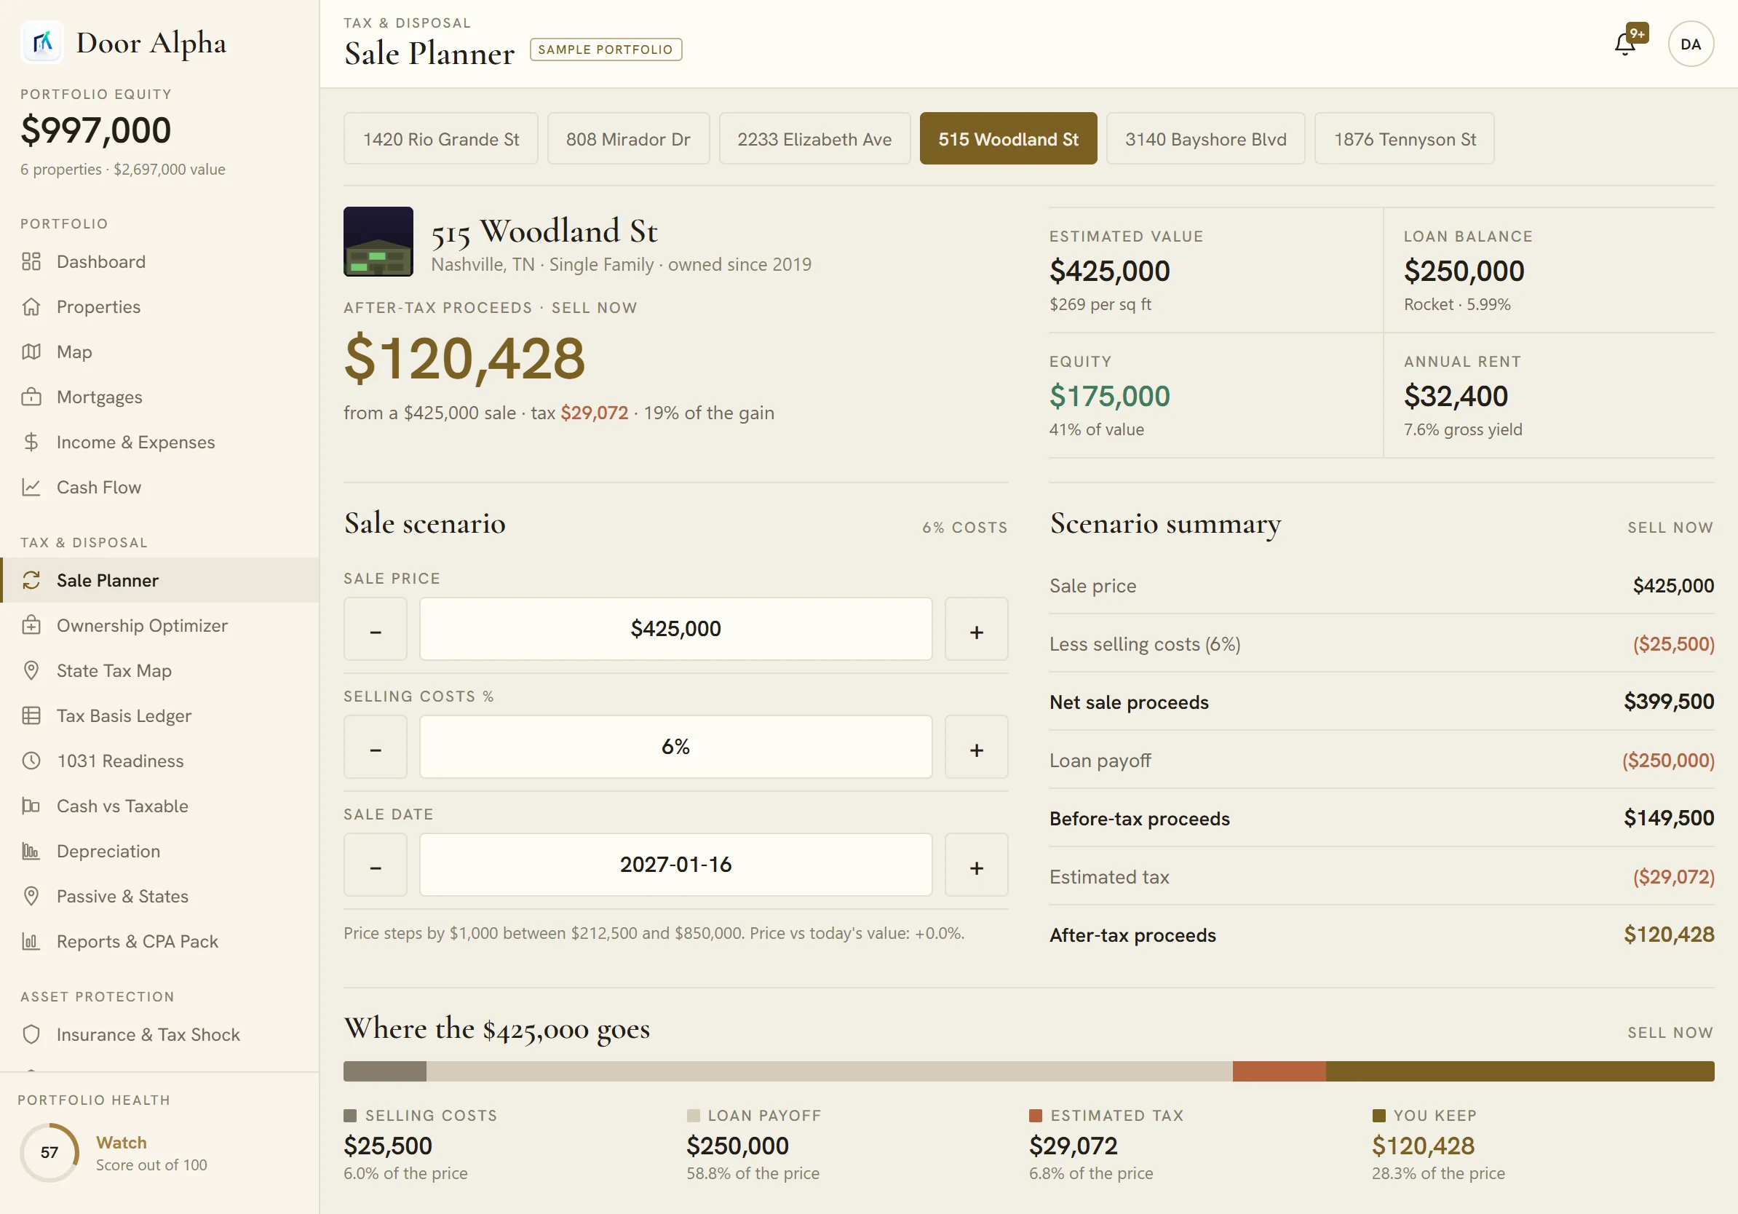Open the DA user avatar menu

coord(1690,44)
